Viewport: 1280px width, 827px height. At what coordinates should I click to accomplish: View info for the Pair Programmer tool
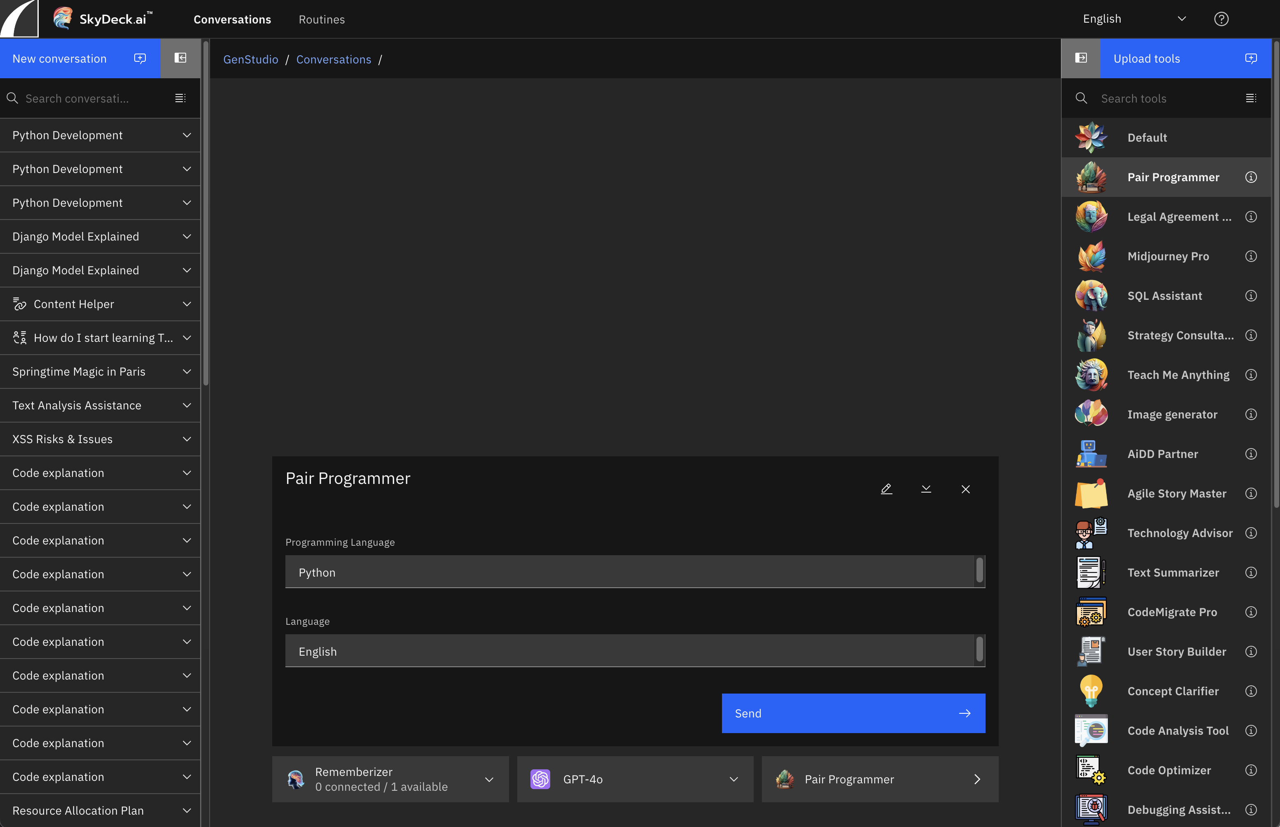(x=1250, y=177)
